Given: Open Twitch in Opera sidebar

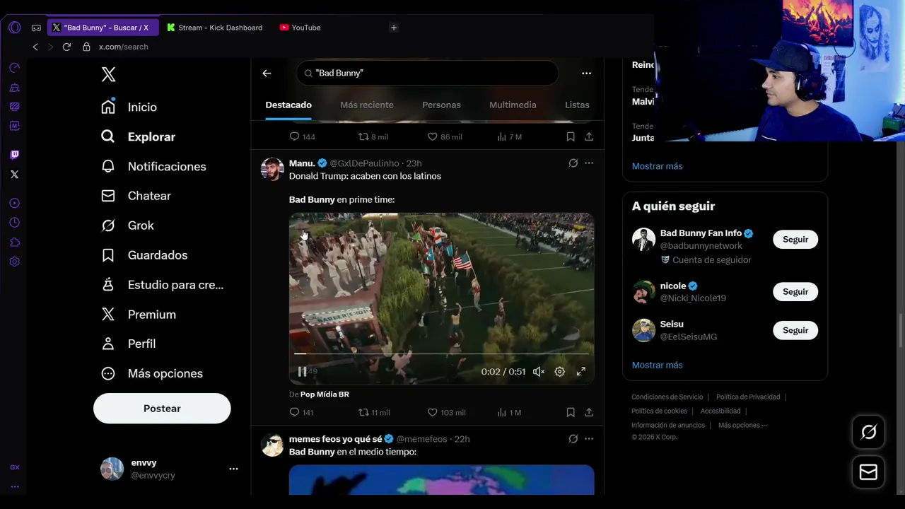Looking at the screenshot, I should tap(15, 155).
